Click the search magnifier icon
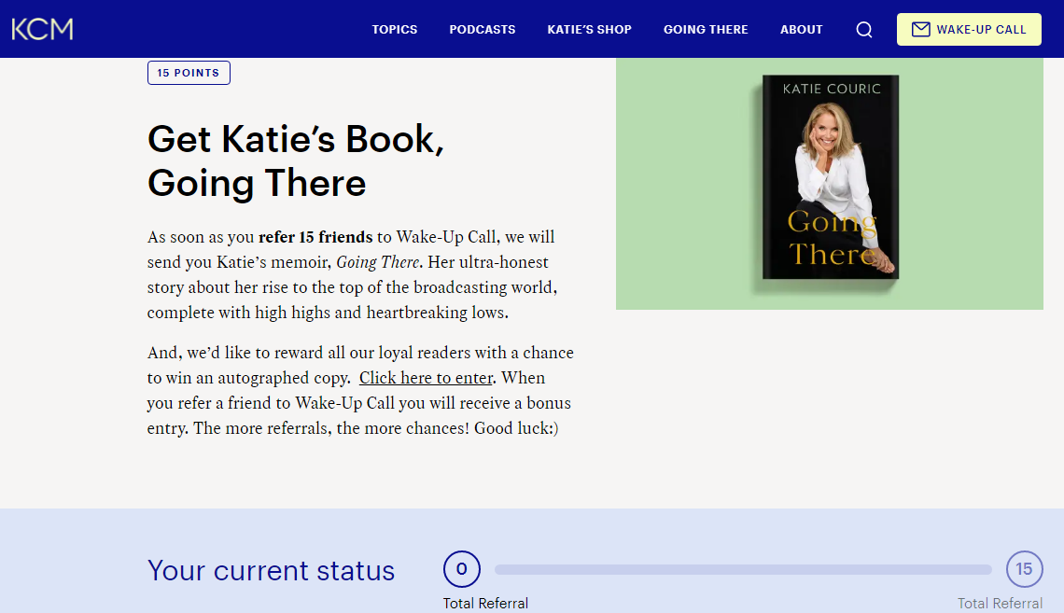This screenshot has height=613, width=1064. click(864, 29)
